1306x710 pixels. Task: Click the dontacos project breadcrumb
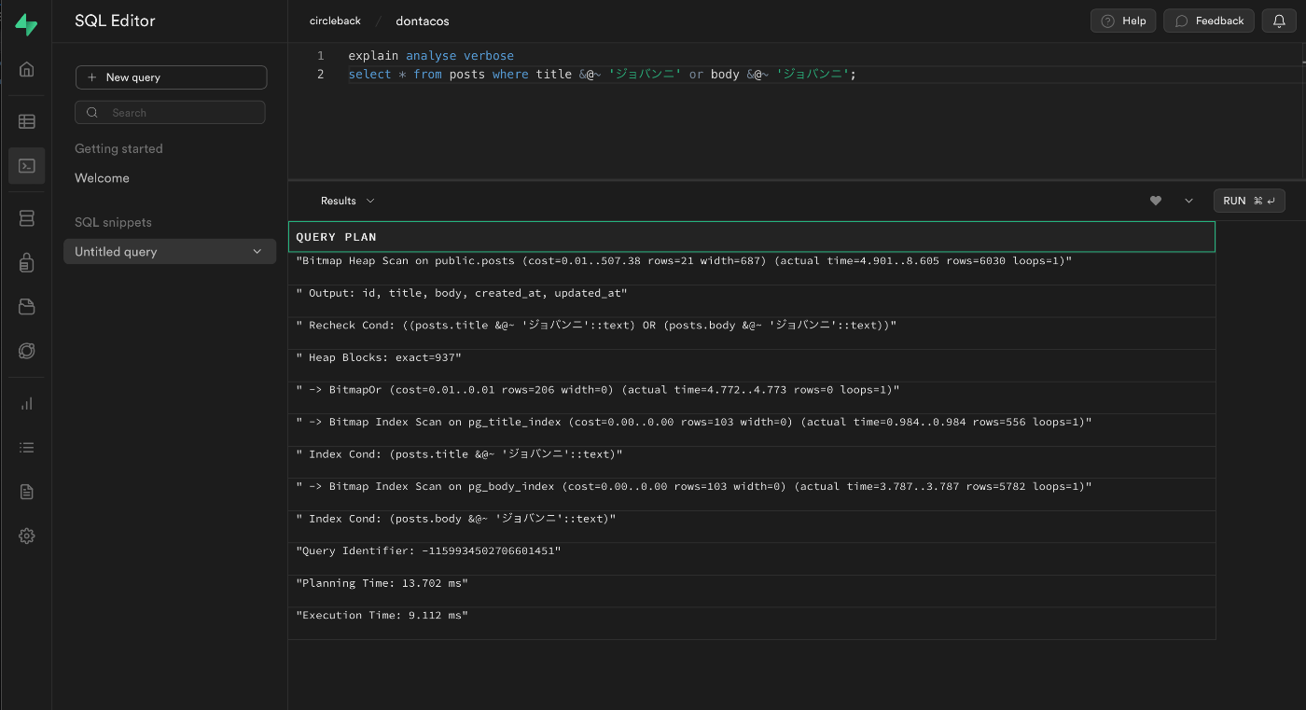(x=422, y=21)
